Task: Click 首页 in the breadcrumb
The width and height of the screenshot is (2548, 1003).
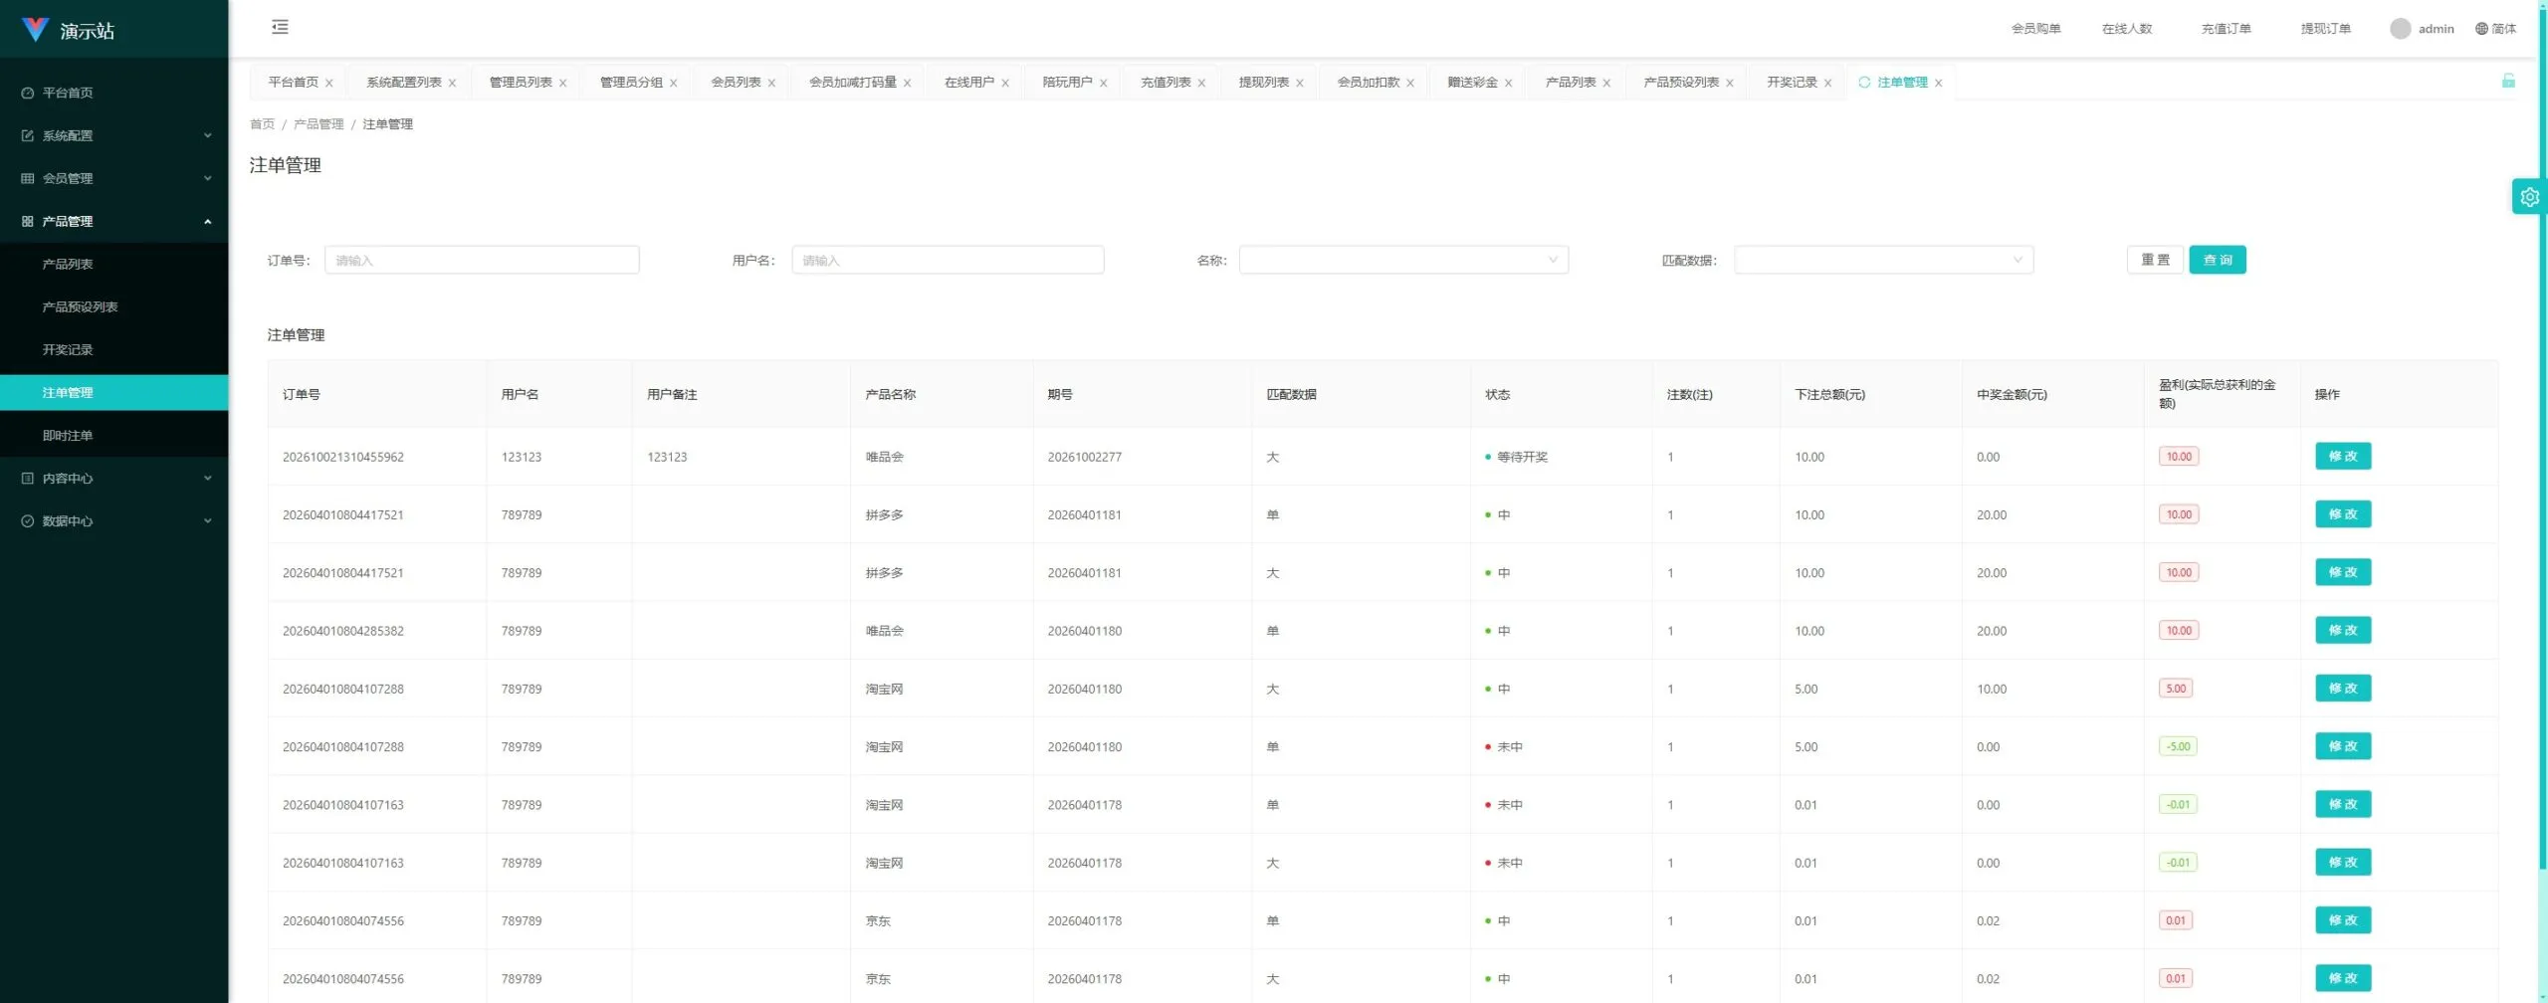Action: point(262,124)
